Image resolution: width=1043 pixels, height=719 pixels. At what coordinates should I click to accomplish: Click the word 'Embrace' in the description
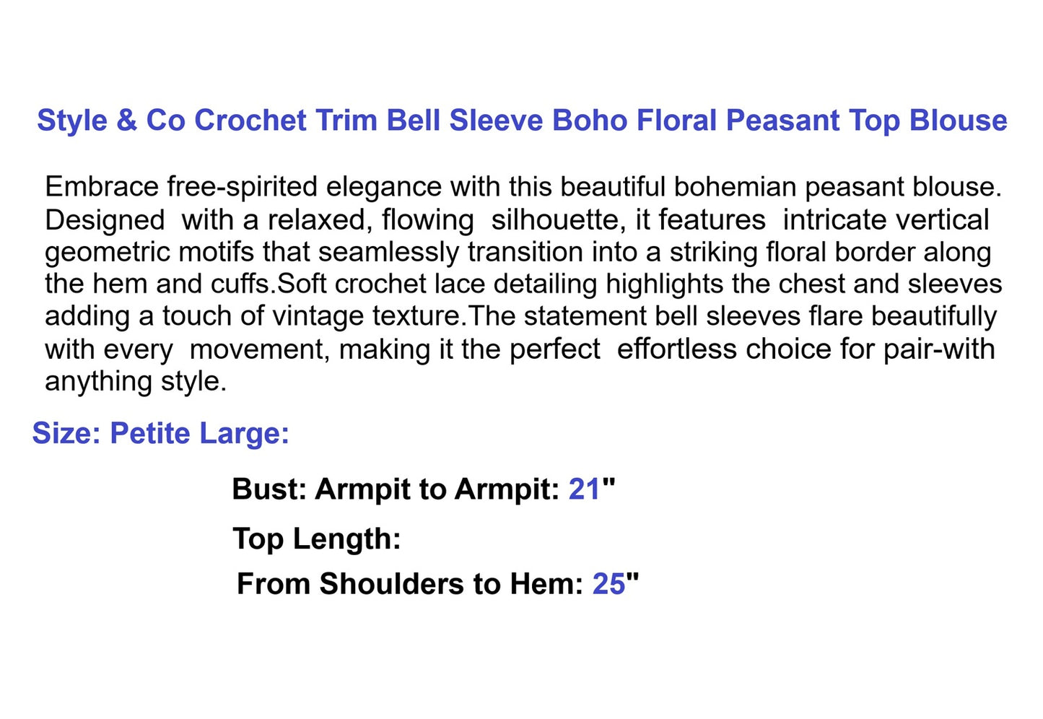pyautogui.click(x=102, y=187)
